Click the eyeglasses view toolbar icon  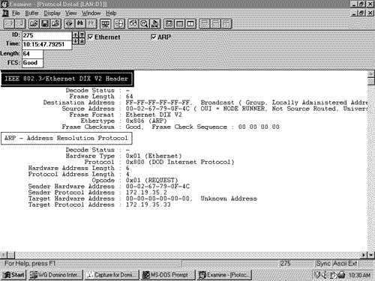pos(133,24)
